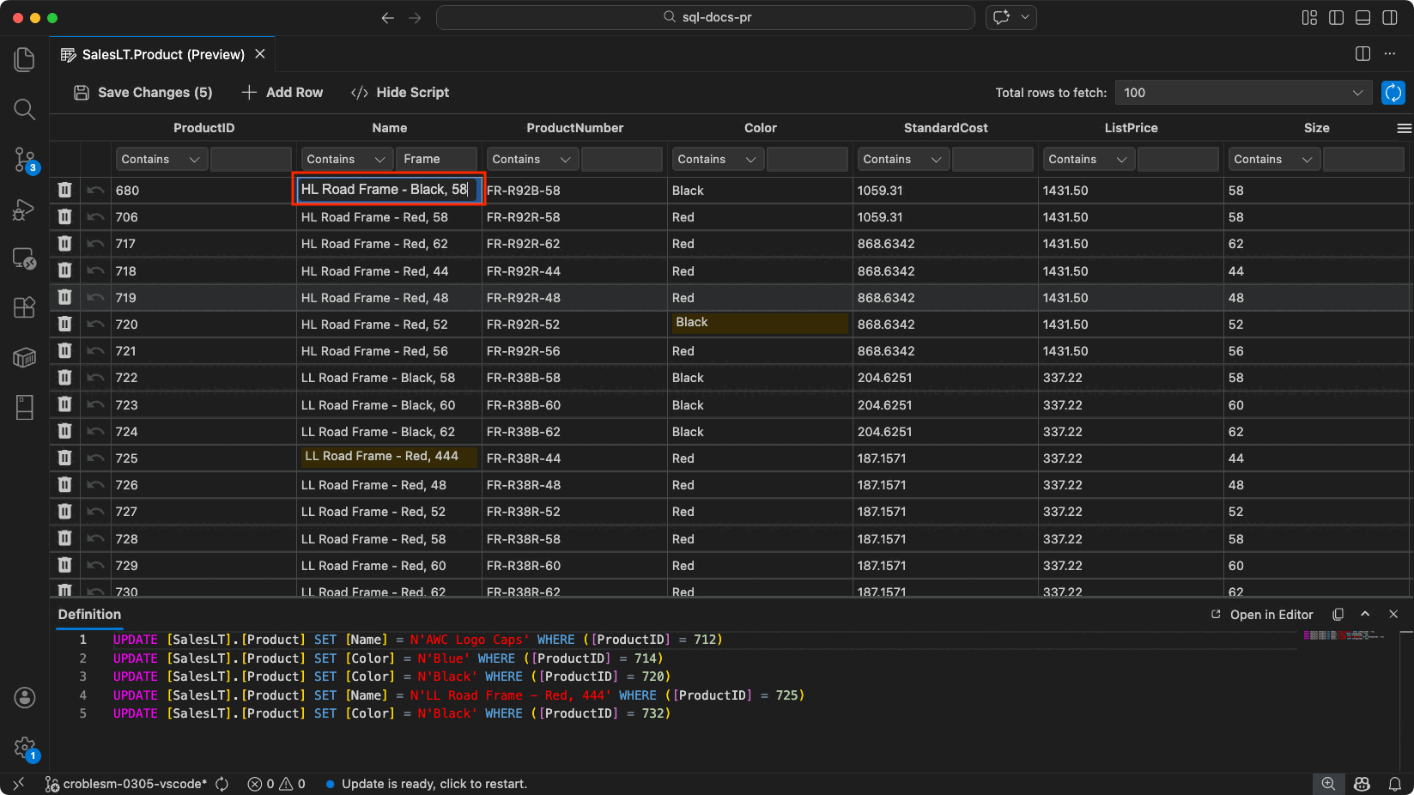Open the editor More Actions menu
This screenshot has height=795, width=1414.
(x=1389, y=54)
